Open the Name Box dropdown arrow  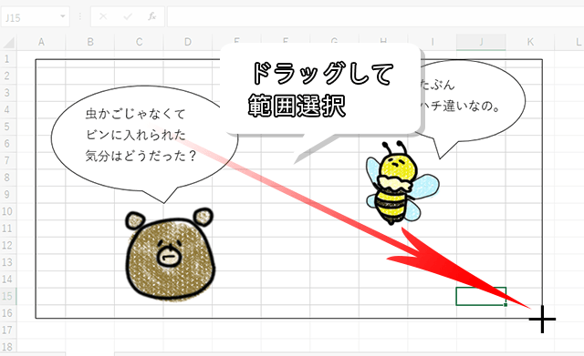[x=63, y=16]
